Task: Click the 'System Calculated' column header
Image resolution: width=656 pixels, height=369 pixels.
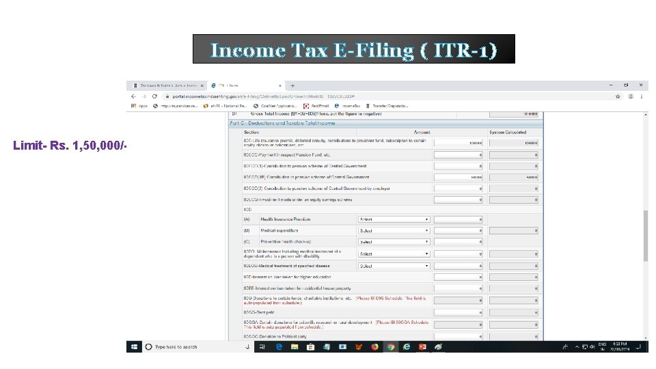Action: click(x=508, y=132)
